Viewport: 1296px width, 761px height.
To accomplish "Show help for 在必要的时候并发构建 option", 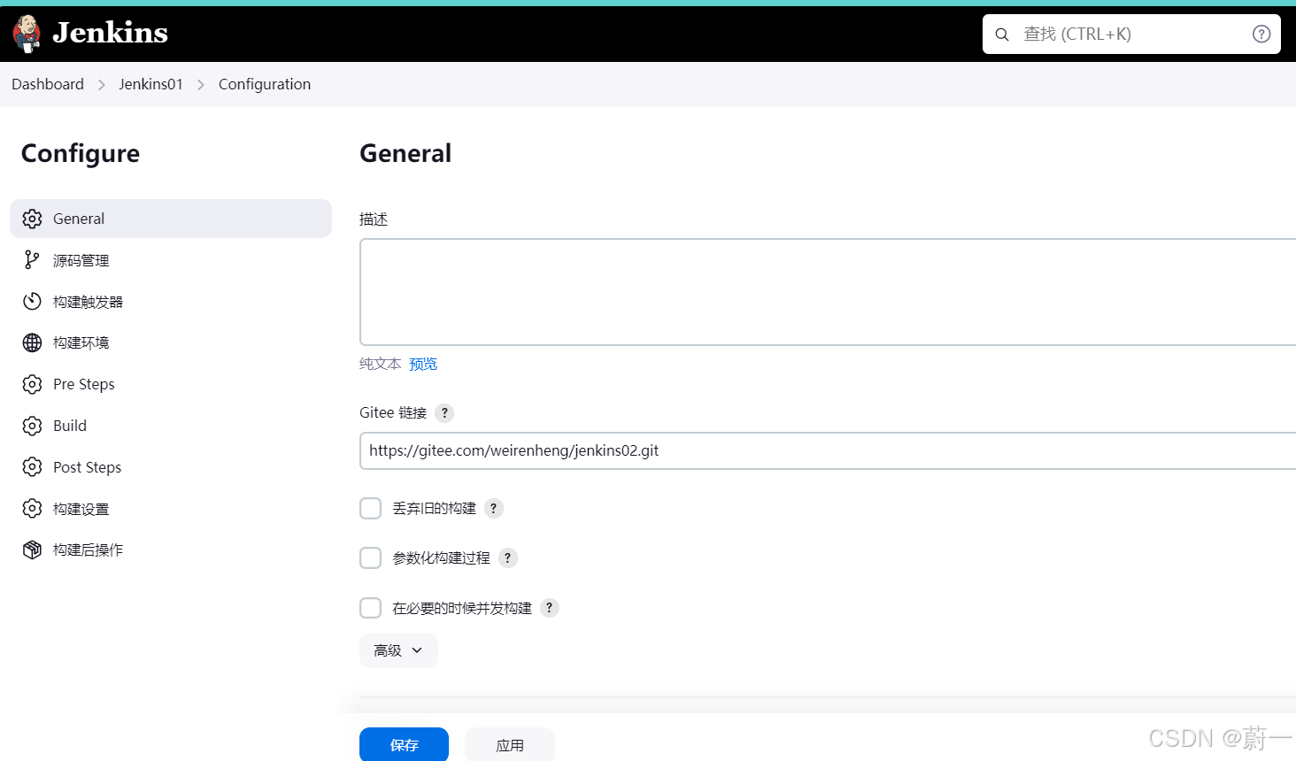I will (x=549, y=608).
